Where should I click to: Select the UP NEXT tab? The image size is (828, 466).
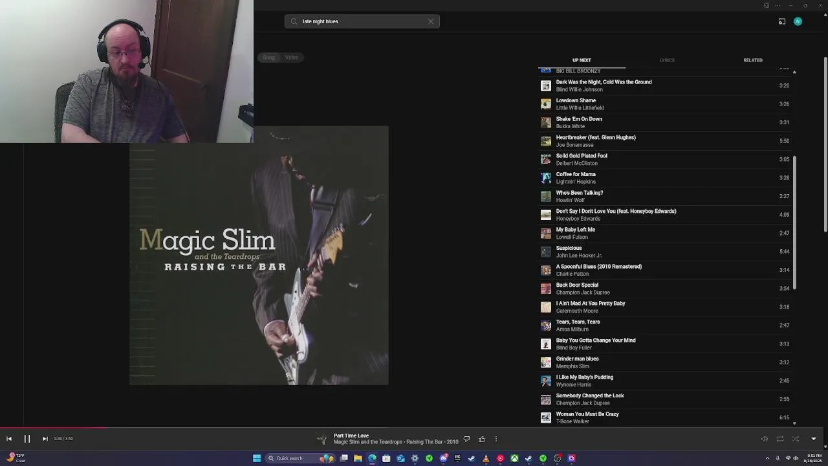[x=582, y=60]
